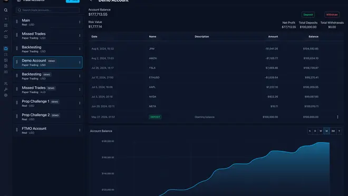Open three-dot menu for the Backtesting DEMO account
This screenshot has width=348, height=196.
[x=80, y=76]
